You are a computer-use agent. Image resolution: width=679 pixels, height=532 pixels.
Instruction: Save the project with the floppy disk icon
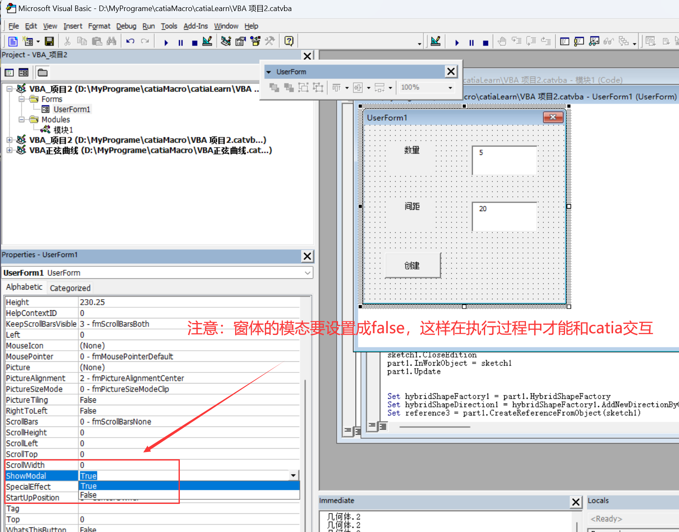click(49, 41)
